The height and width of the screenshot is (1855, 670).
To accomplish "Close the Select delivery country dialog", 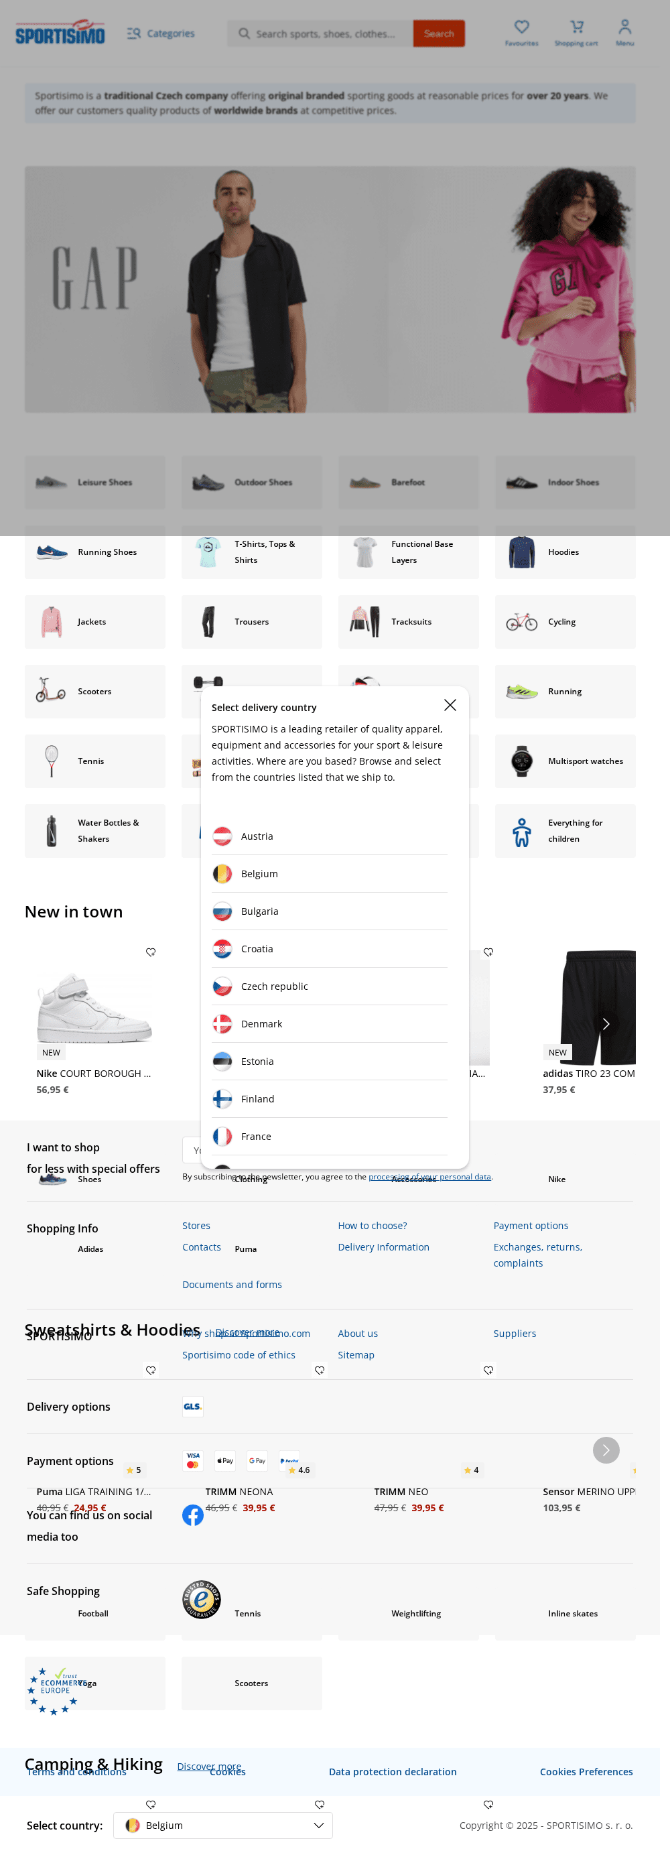I will (450, 705).
